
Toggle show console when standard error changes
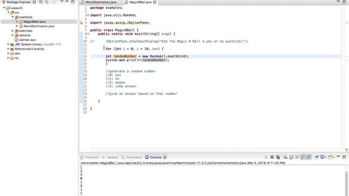pos(309,157)
